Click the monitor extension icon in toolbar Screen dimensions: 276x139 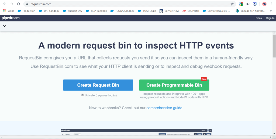pyautogui.click(x=255, y=4)
